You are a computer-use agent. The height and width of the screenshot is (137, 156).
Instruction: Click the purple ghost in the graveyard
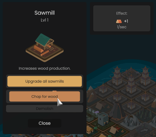[x=97, y=112]
